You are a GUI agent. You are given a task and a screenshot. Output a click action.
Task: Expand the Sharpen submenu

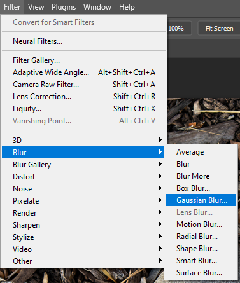coord(83,225)
